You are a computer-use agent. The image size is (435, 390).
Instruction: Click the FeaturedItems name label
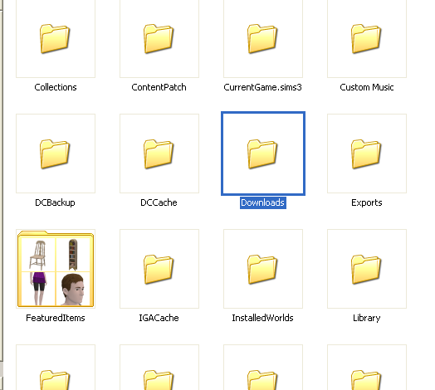(x=56, y=318)
